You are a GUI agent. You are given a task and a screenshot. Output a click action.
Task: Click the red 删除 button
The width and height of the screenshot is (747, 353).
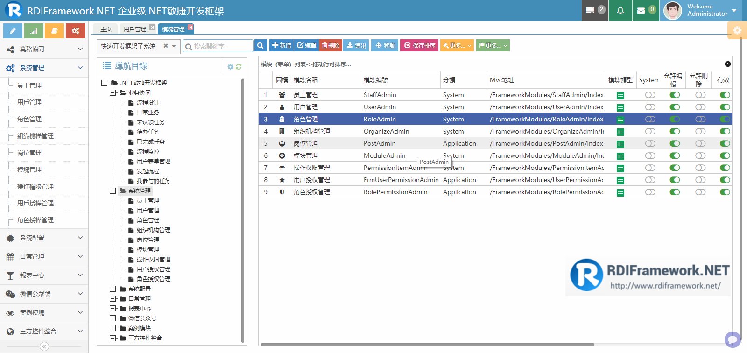(331, 45)
